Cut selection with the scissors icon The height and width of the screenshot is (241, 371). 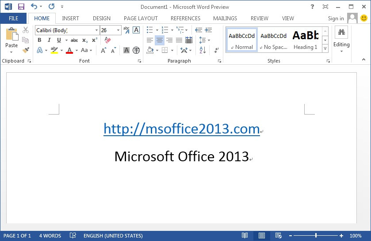point(26,30)
